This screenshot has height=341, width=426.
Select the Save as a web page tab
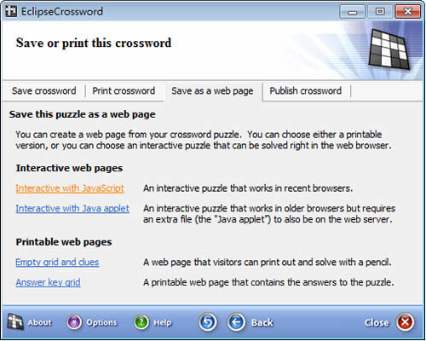[x=212, y=91]
